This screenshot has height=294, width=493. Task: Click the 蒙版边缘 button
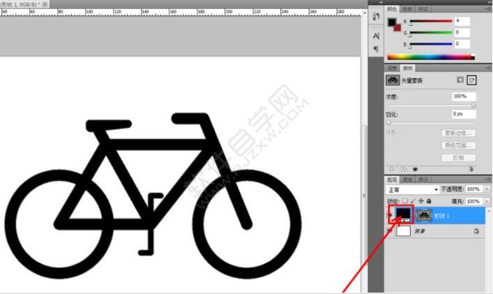tap(458, 133)
